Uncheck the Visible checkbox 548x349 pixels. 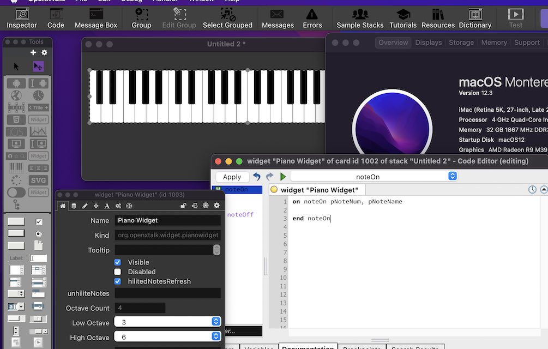pos(117,262)
